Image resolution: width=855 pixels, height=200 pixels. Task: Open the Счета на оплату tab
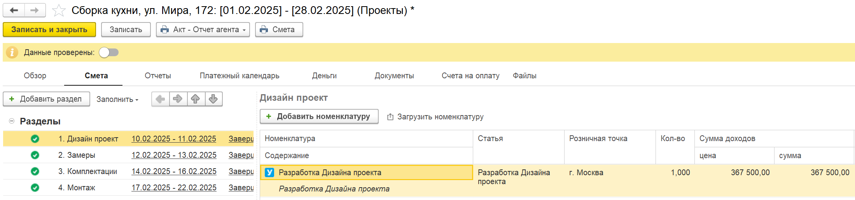470,76
